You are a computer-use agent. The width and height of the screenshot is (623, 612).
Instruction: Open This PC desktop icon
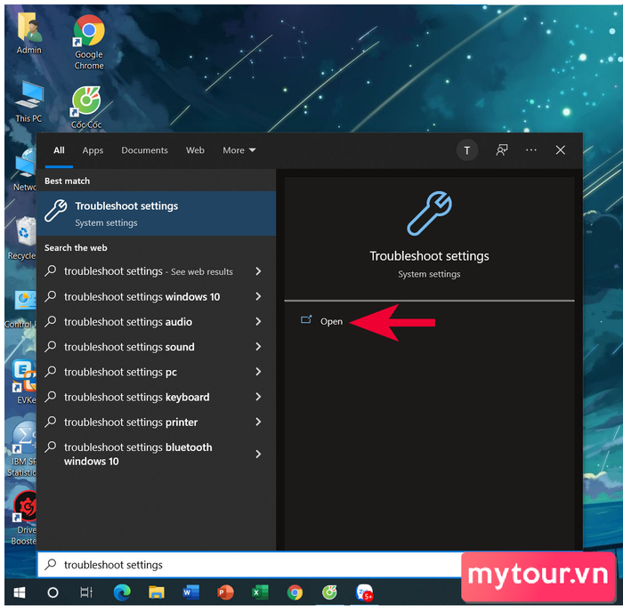pos(28,101)
